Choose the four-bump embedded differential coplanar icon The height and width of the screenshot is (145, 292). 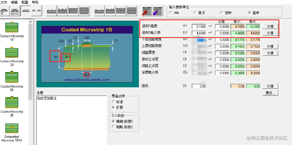tap(121, 11)
